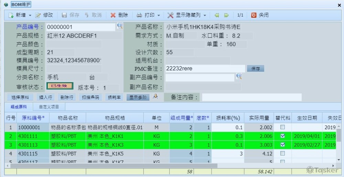Click the 实际用量 column header
The width and height of the screenshot is (344, 177).
(x=259, y=118)
